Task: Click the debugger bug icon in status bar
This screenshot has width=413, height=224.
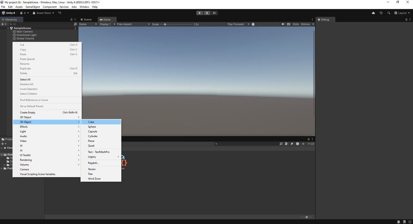Action: [399, 222]
